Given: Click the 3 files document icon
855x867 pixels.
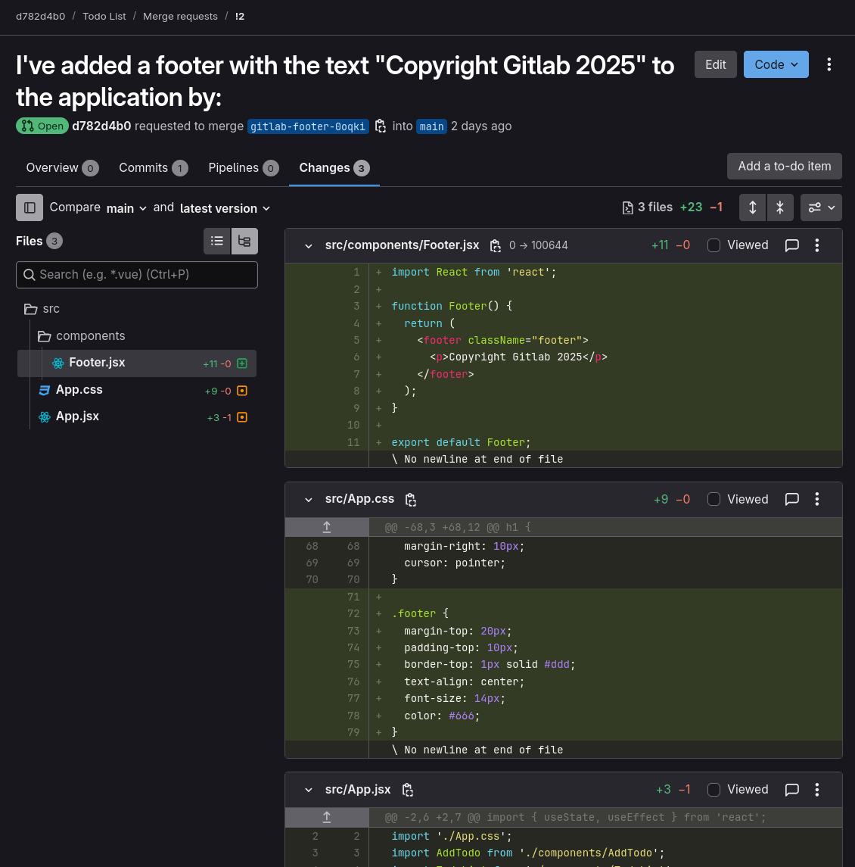Looking at the screenshot, I should coord(627,208).
